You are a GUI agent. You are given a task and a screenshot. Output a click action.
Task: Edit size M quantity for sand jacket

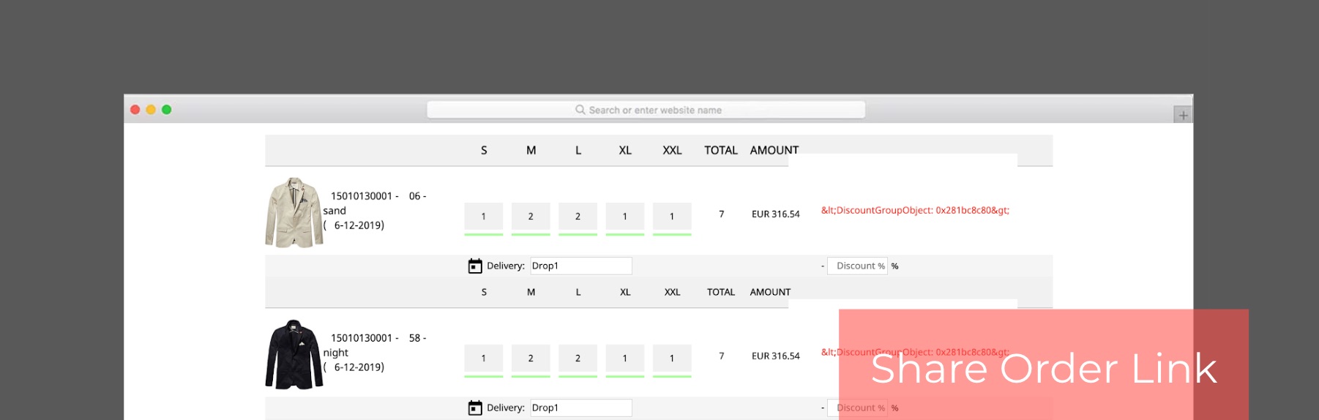pyautogui.click(x=531, y=217)
